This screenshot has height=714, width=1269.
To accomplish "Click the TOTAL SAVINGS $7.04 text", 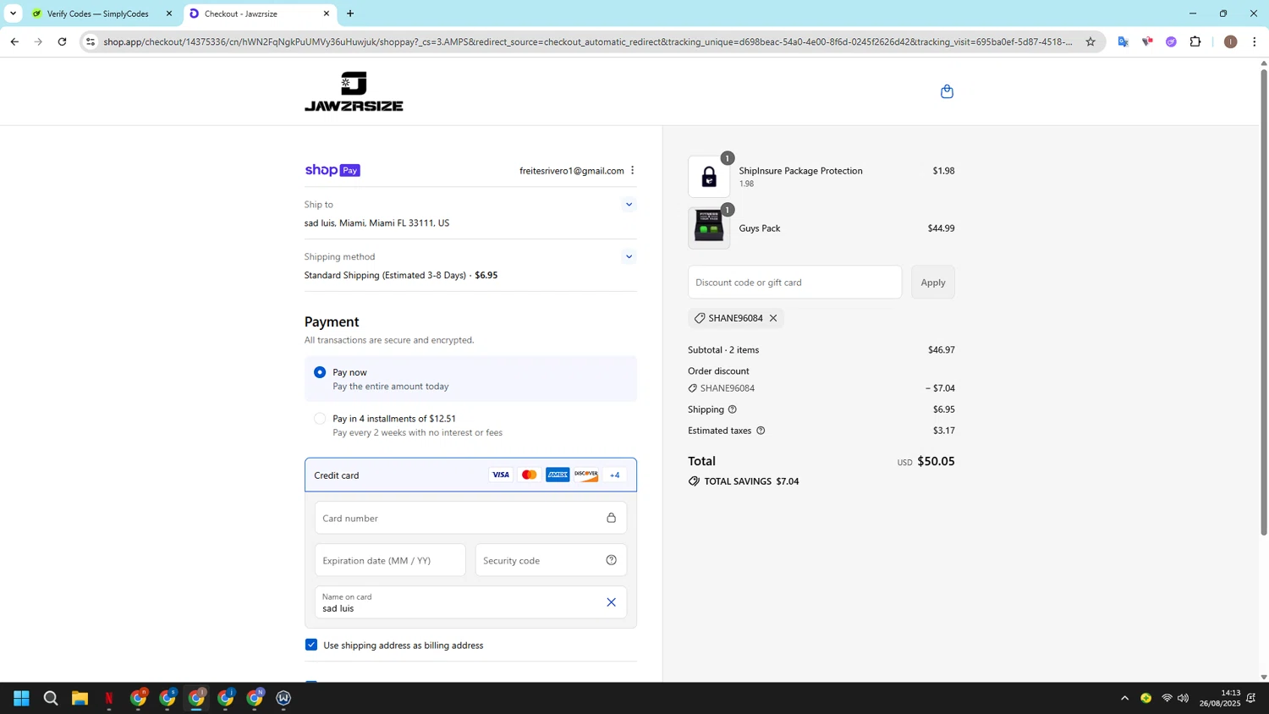I will tap(751, 481).
